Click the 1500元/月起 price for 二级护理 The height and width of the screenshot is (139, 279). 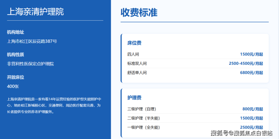[251, 118]
